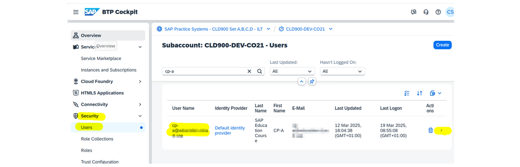Image resolution: width=520 pixels, height=167 pixels.
Task: Click the 19 Mar 2025 last logon cell
Action: click(x=393, y=130)
